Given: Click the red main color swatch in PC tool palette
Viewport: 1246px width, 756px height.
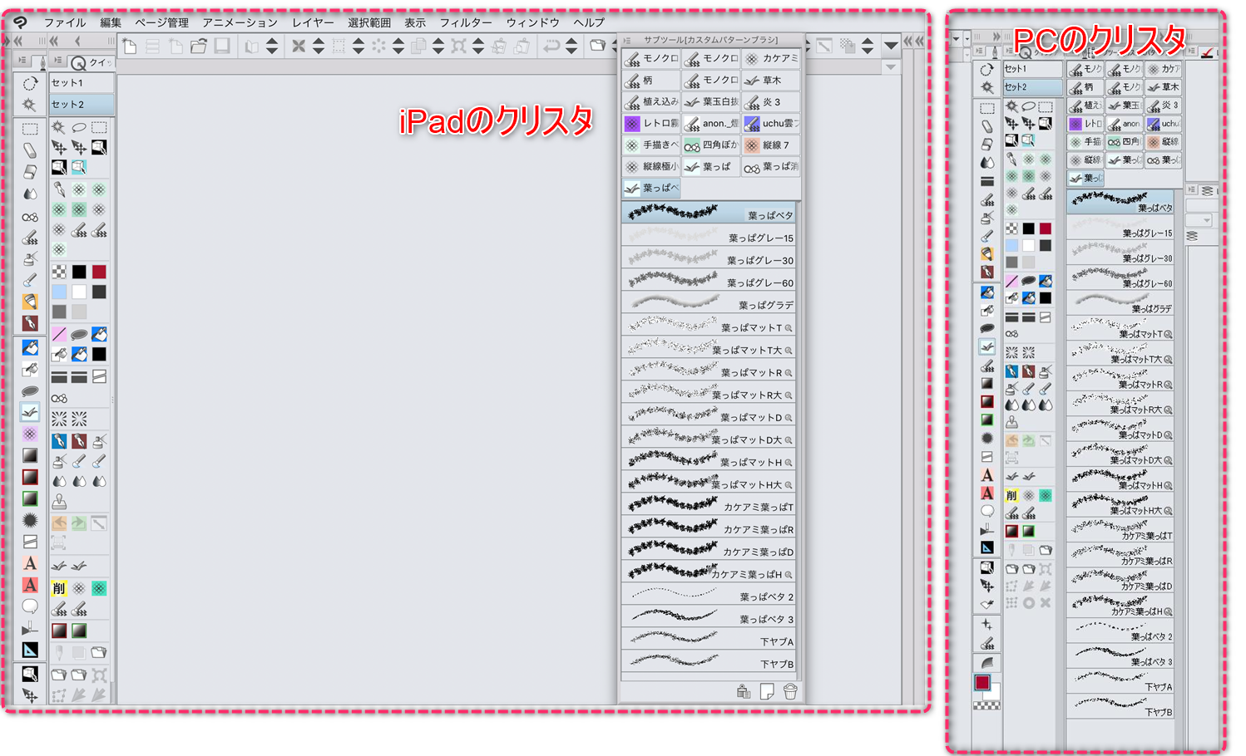Looking at the screenshot, I should (x=982, y=683).
